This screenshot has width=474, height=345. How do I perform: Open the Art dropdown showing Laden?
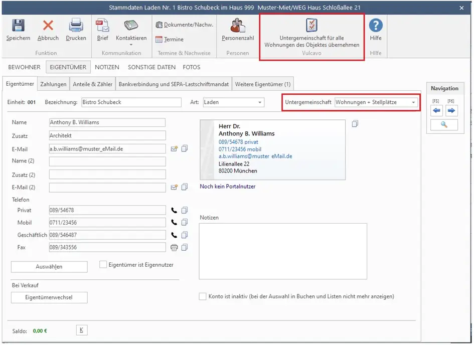tap(260, 102)
